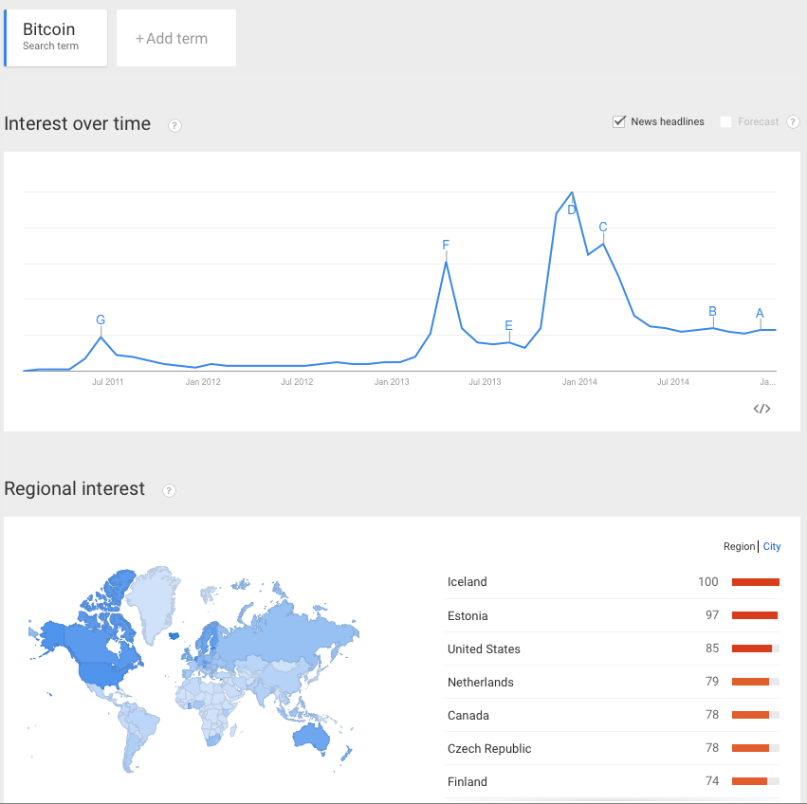Click news headline marker D on chart
Viewport: 807px width, 804px height.
(572, 210)
